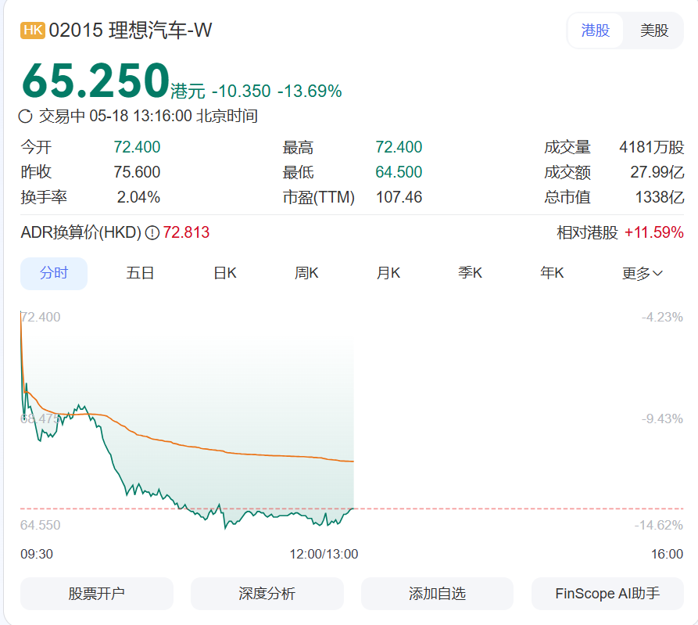Click the refresh circle beside 交易中
Viewport: 698px width, 625px height.
(25, 117)
